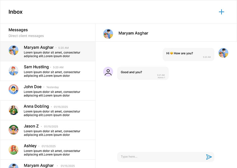Open Sam Hustling's conversation
The width and height of the screenshot is (237, 168).
pos(48,71)
